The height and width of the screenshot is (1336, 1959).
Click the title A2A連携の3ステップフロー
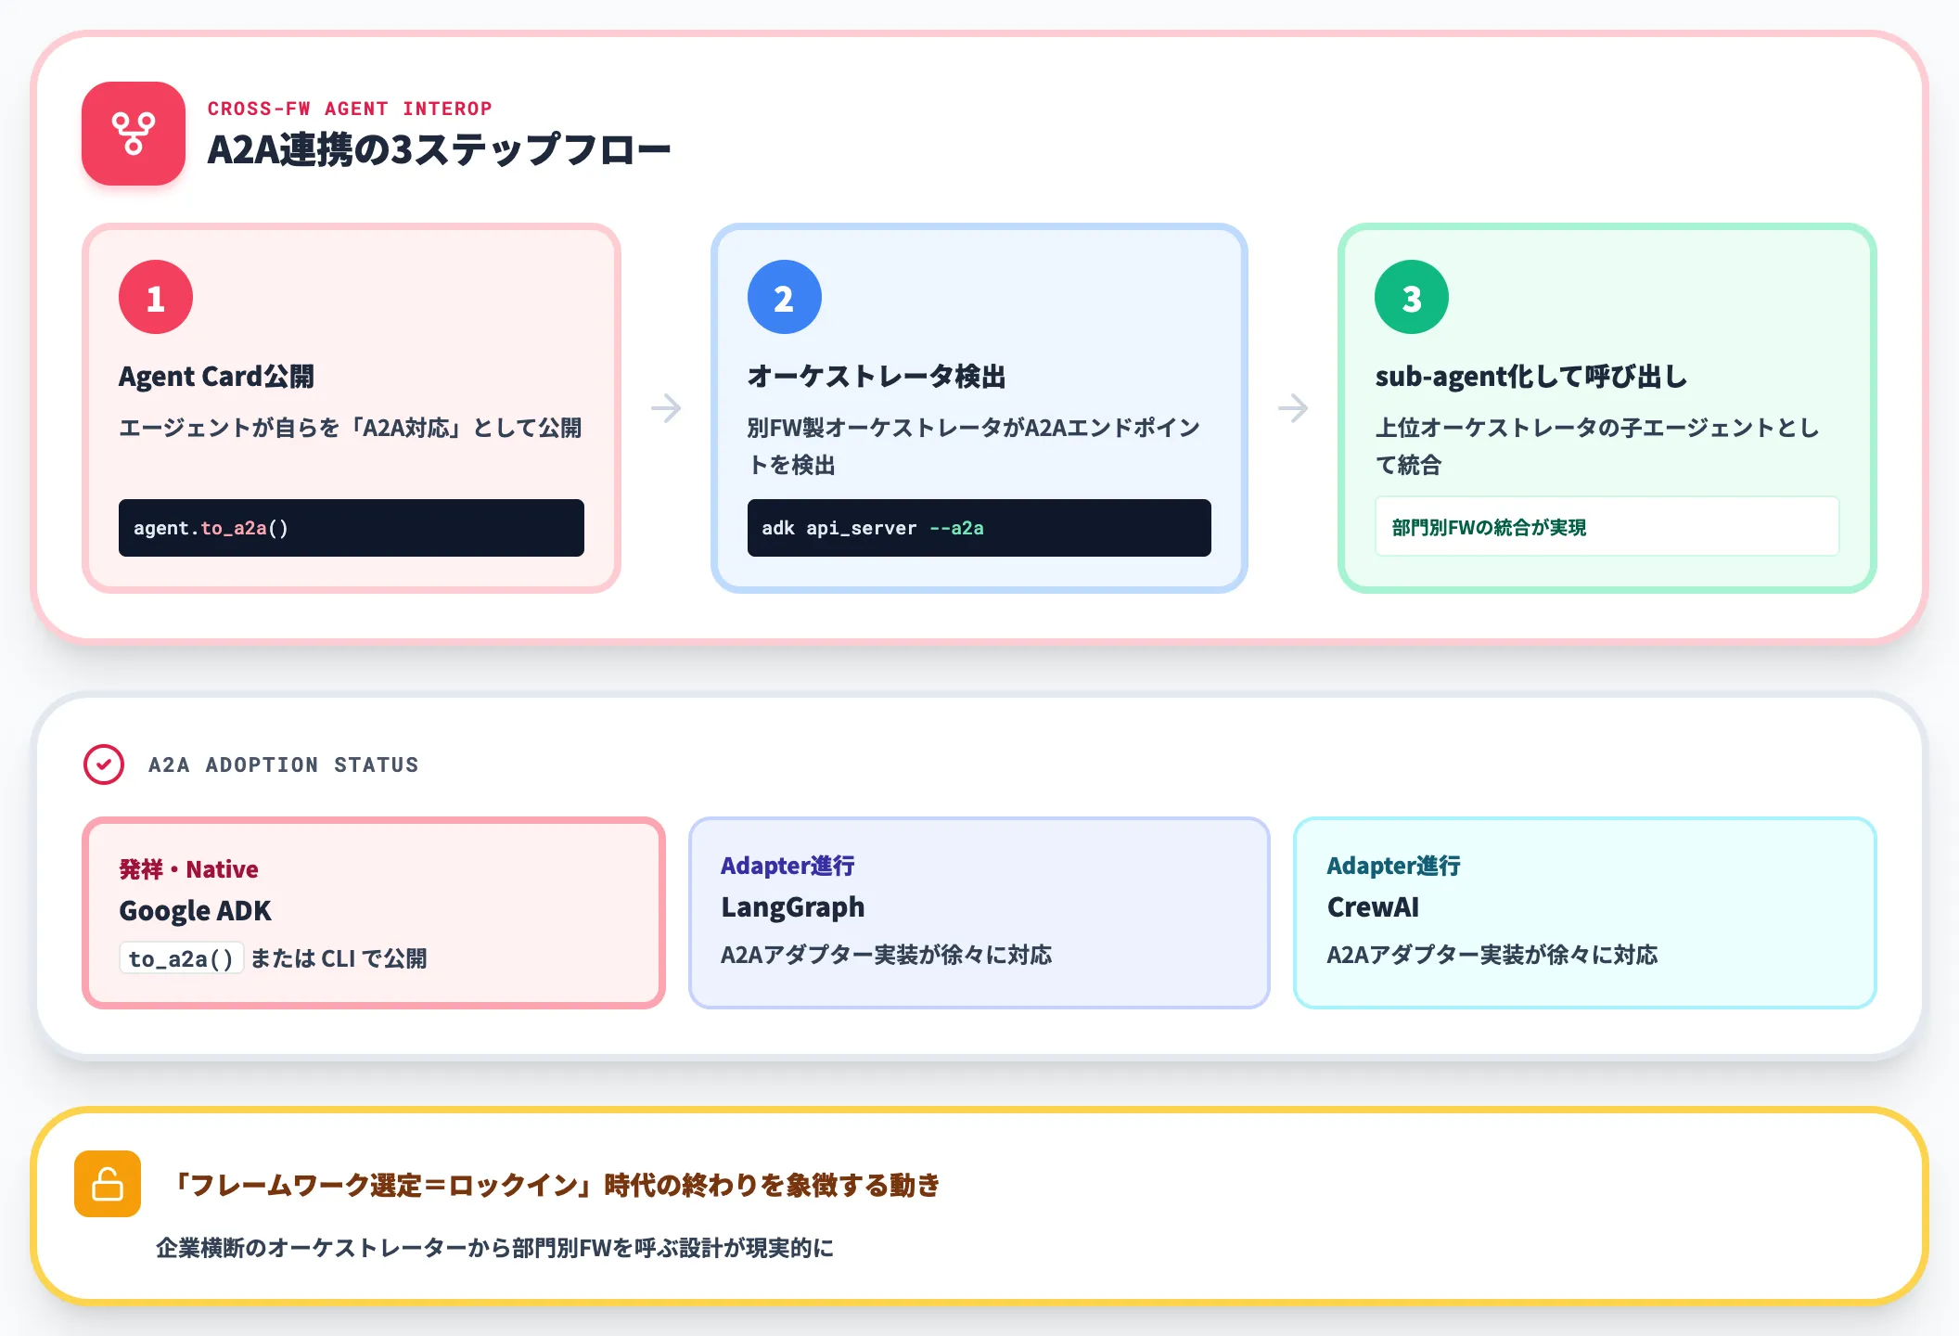439,149
